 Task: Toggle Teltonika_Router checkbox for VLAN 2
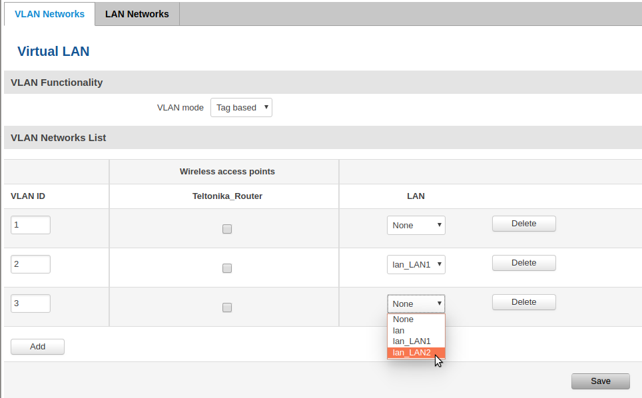pos(227,268)
